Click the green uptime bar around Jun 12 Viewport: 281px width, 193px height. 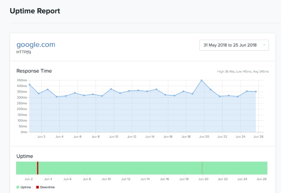125,168
